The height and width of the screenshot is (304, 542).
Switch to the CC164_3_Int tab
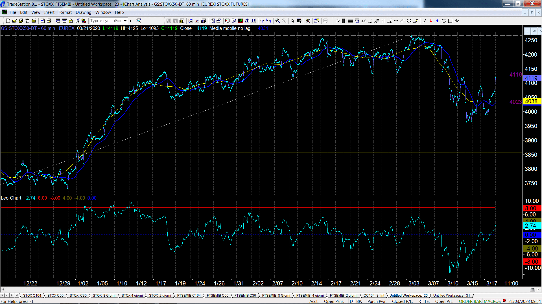click(x=374, y=295)
